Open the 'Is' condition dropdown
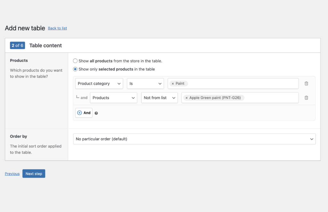The image size is (328, 212). [x=145, y=83]
